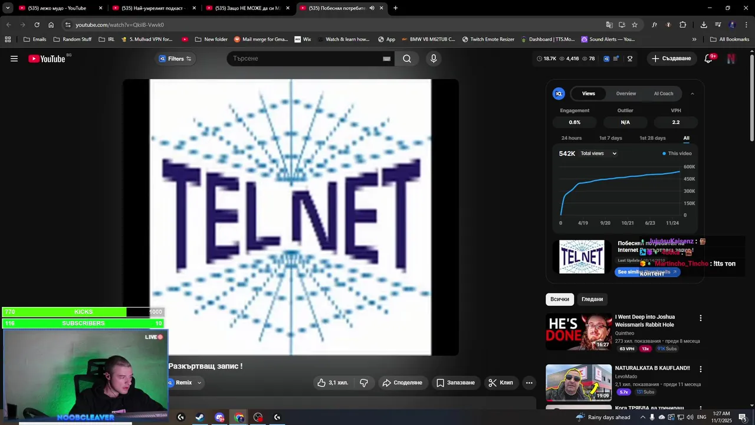Select the 24 hours range
Image resolution: width=755 pixels, height=425 pixels.
pos(572,138)
